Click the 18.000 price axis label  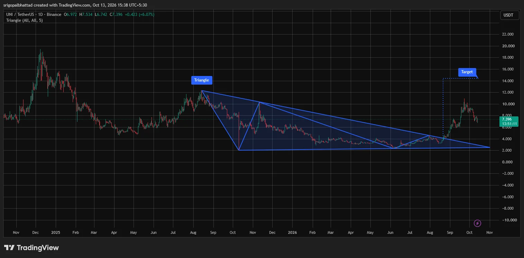[507, 57]
